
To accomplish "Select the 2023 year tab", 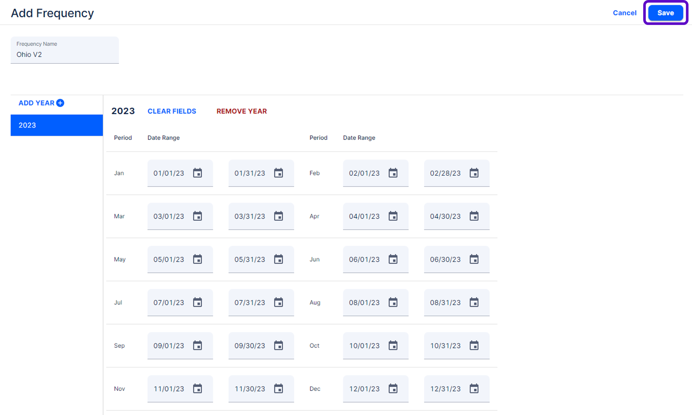I will click(x=57, y=125).
